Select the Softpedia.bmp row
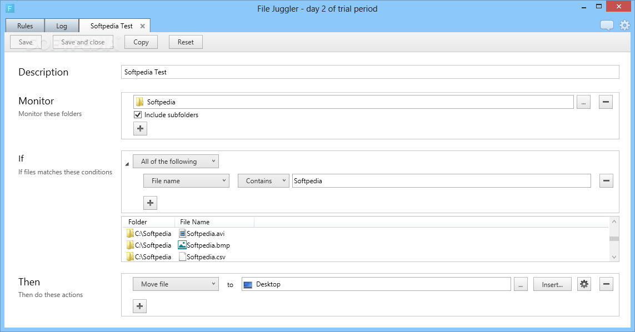Image resolution: width=635 pixels, height=332 pixels. pyautogui.click(x=366, y=245)
